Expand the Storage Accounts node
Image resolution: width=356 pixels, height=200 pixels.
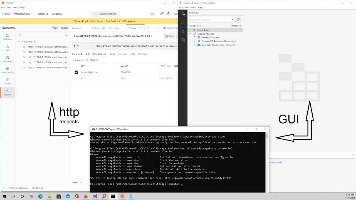(195, 37)
